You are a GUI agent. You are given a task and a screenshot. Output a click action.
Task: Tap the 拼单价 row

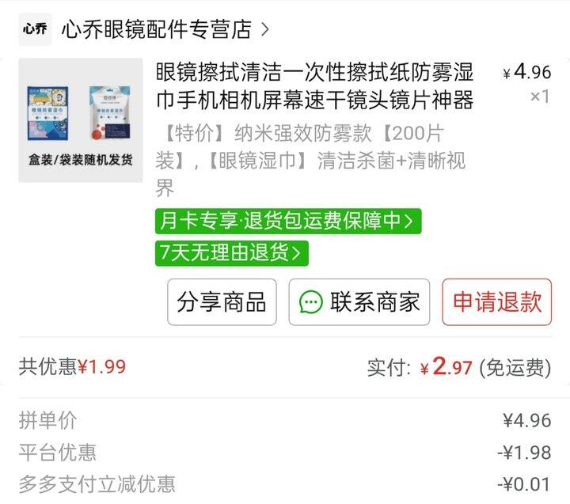point(285,420)
